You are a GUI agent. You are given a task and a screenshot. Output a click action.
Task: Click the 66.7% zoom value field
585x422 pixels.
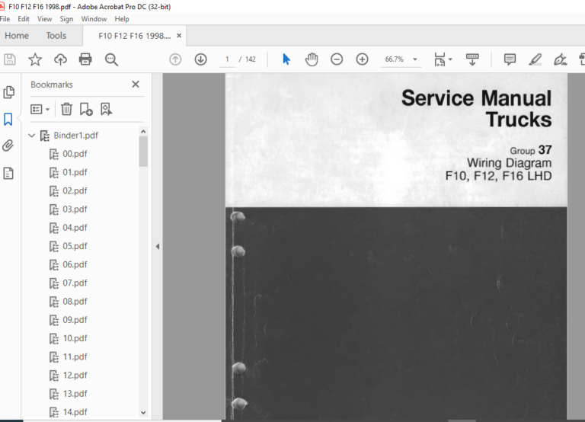tap(395, 59)
